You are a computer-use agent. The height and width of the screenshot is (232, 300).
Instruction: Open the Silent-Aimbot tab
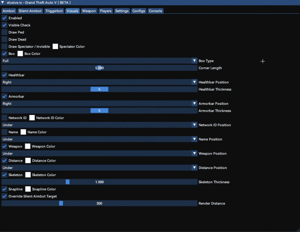click(x=30, y=11)
